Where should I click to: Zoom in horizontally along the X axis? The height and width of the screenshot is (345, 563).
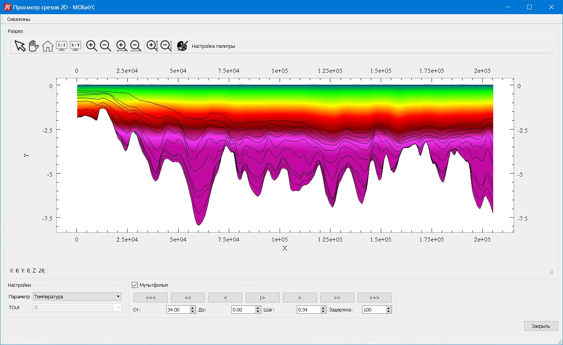[122, 46]
